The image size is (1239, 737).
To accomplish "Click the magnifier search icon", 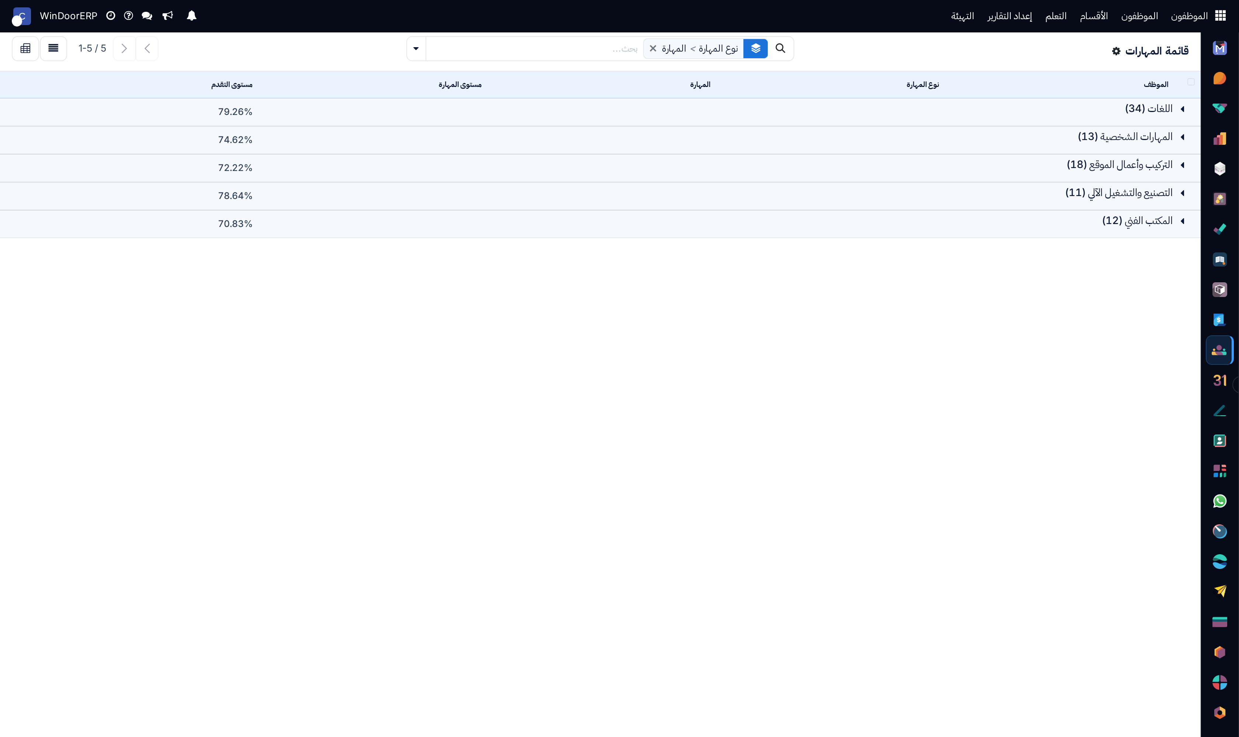I will pos(780,48).
